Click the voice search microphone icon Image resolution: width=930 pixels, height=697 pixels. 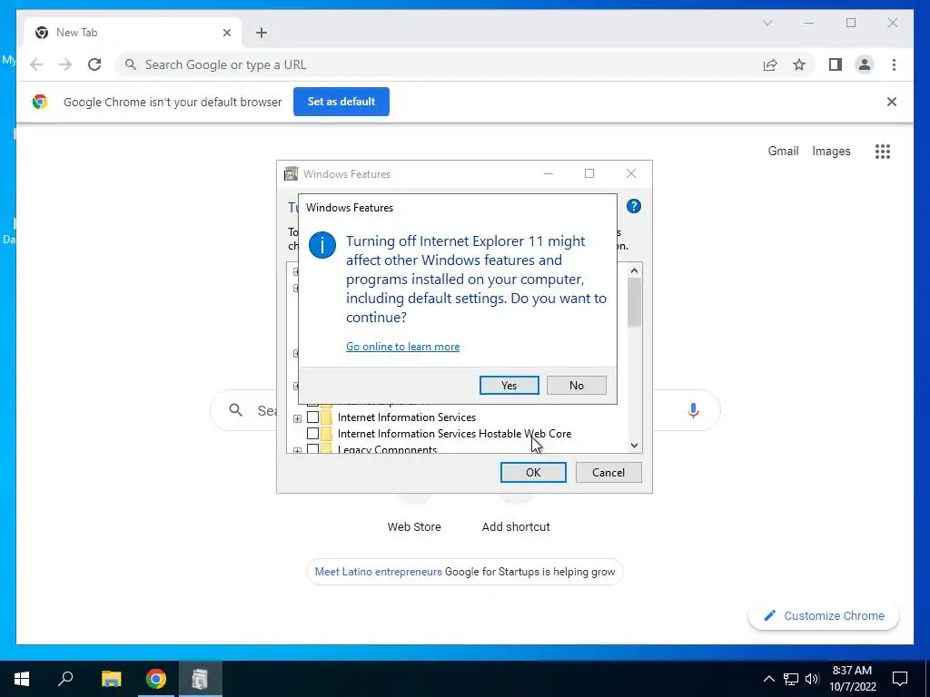pos(693,410)
